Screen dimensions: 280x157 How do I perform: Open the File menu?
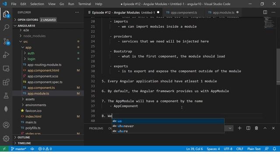tap(14, 4)
